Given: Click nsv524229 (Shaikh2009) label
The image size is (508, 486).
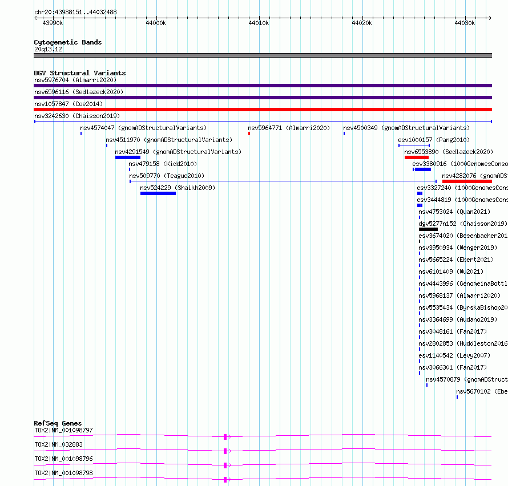Looking at the screenshot, I should (x=178, y=188).
